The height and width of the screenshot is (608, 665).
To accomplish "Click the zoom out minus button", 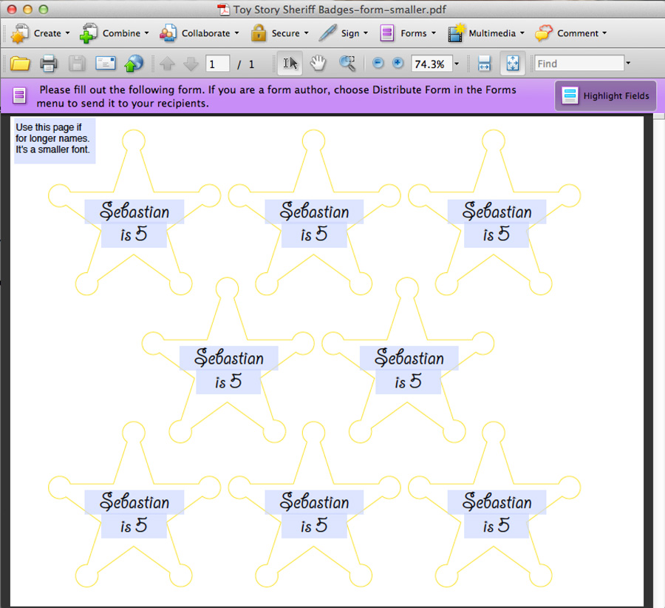I will click(x=378, y=64).
